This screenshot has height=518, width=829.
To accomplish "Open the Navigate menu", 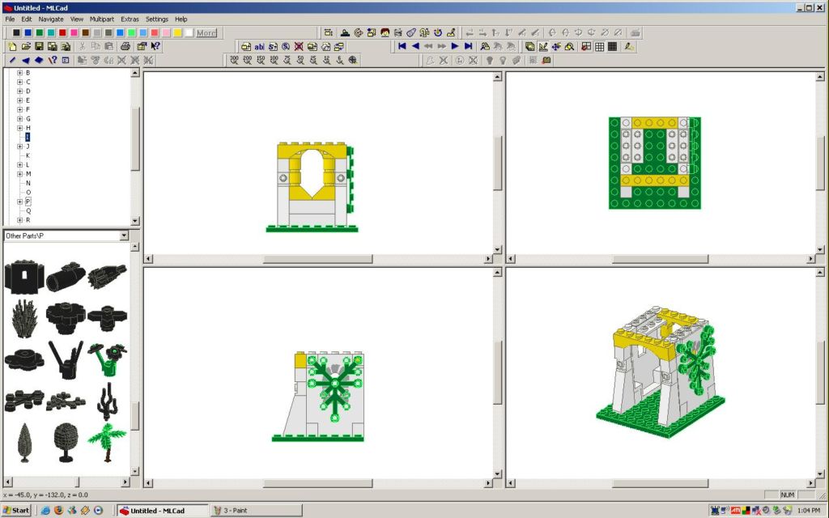I will coord(51,19).
